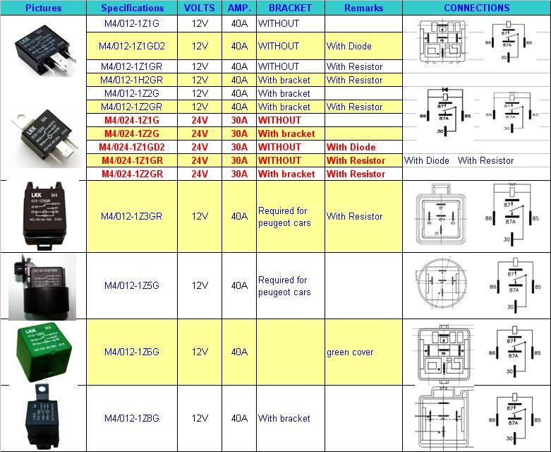Click the round socket diagram for M4/012-1Z5G
551x452 pixels.
coord(441,285)
